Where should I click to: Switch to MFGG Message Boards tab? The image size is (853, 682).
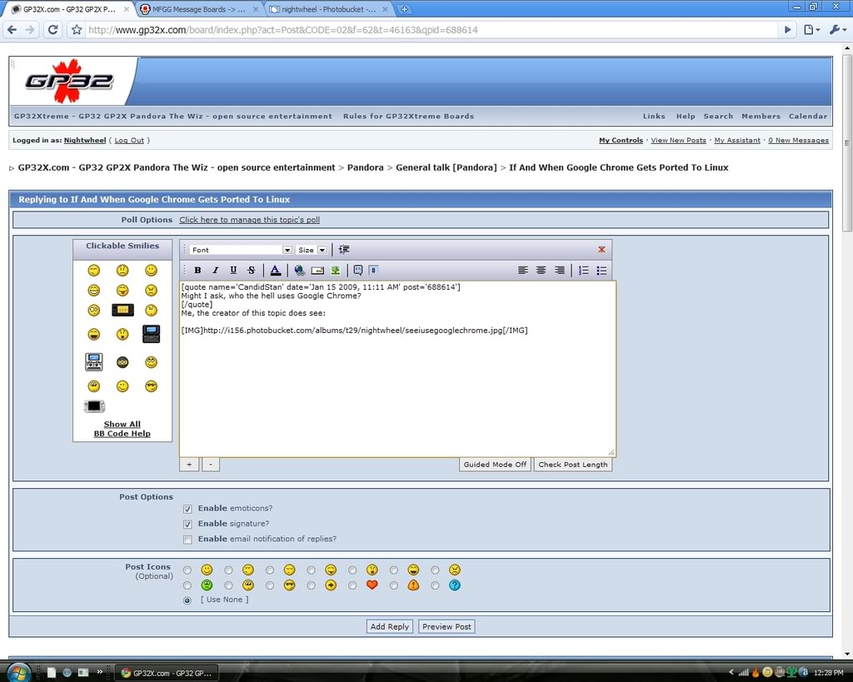tap(198, 9)
